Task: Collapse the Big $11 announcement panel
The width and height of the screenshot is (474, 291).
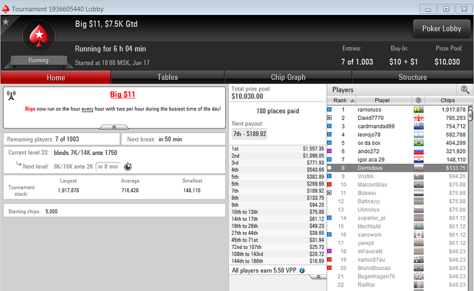Action: point(114,127)
